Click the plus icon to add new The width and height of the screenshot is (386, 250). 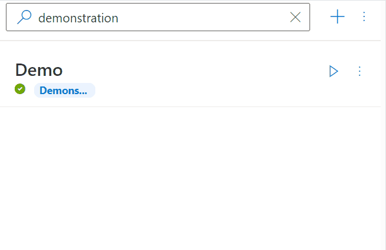click(x=337, y=17)
